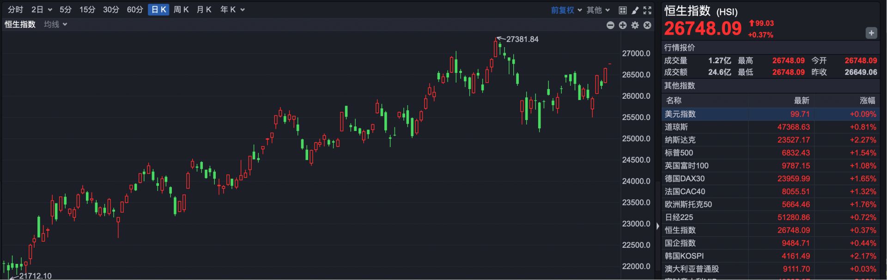Expand the 其他 dropdown menu
Screen dimensions: 887x280
(598, 10)
